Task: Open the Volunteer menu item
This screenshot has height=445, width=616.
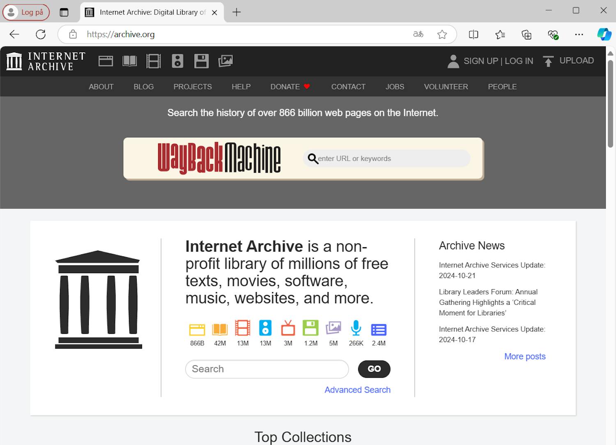Action: pyautogui.click(x=446, y=87)
